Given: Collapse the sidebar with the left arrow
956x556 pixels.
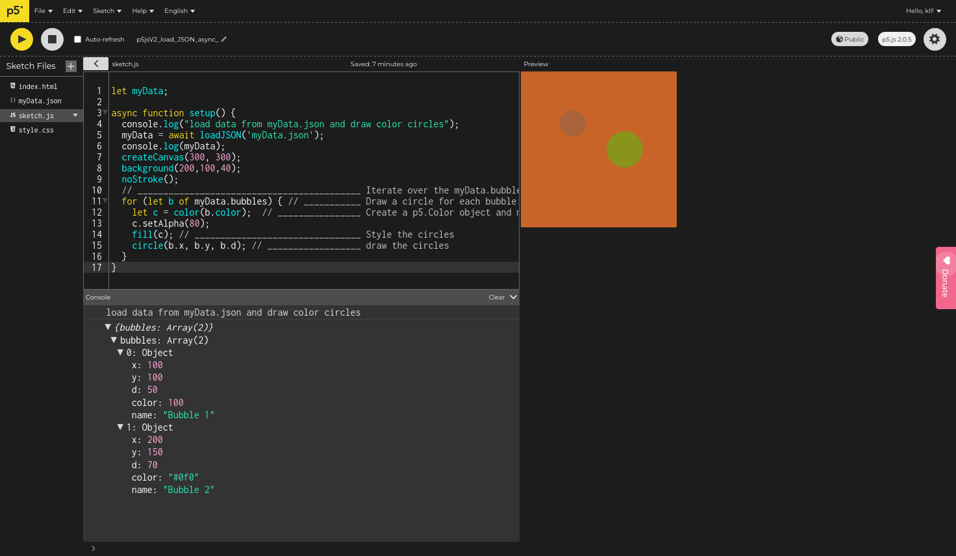Looking at the screenshot, I should point(96,64).
